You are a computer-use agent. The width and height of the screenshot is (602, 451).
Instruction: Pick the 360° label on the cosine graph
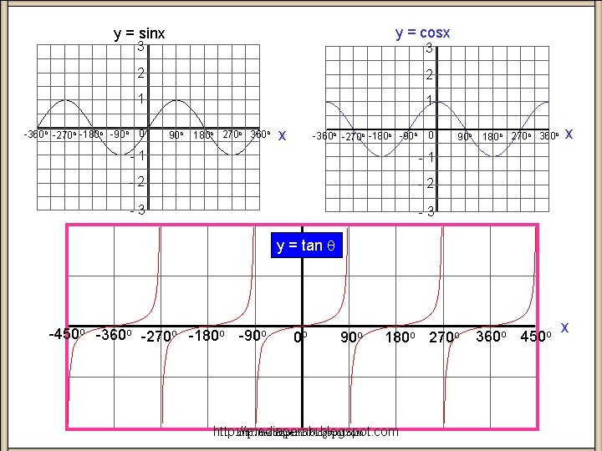click(549, 136)
